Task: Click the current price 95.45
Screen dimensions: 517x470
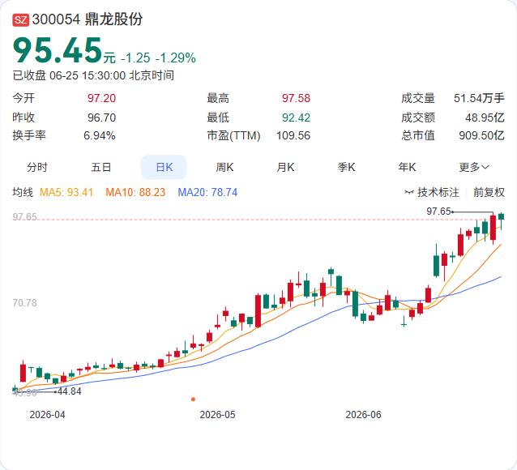Action: tap(58, 50)
